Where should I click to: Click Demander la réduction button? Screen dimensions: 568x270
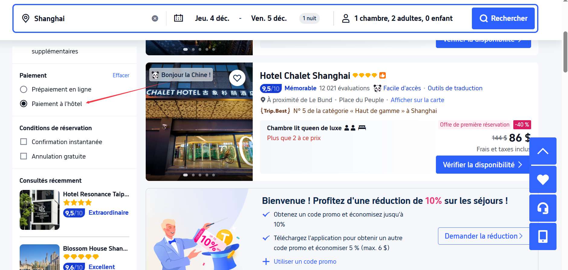click(x=483, y=236)
